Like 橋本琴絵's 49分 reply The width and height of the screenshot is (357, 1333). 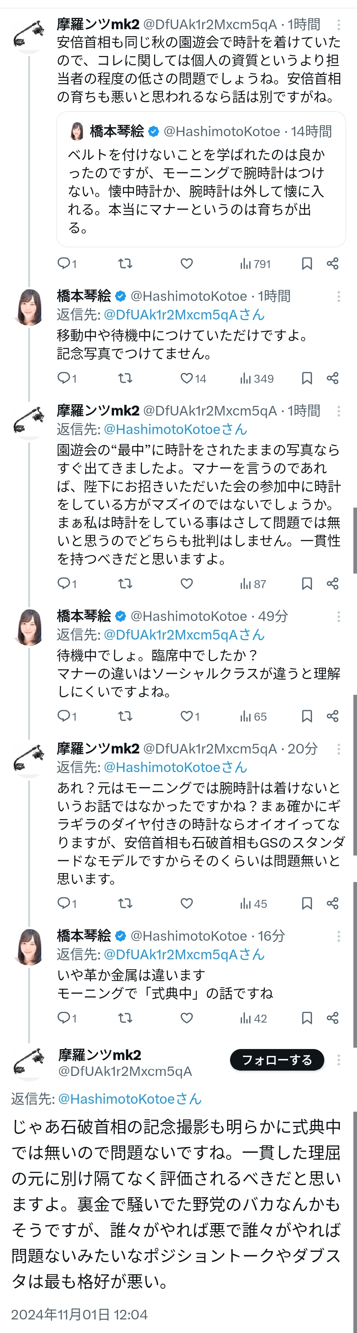[x=187, y=716]
